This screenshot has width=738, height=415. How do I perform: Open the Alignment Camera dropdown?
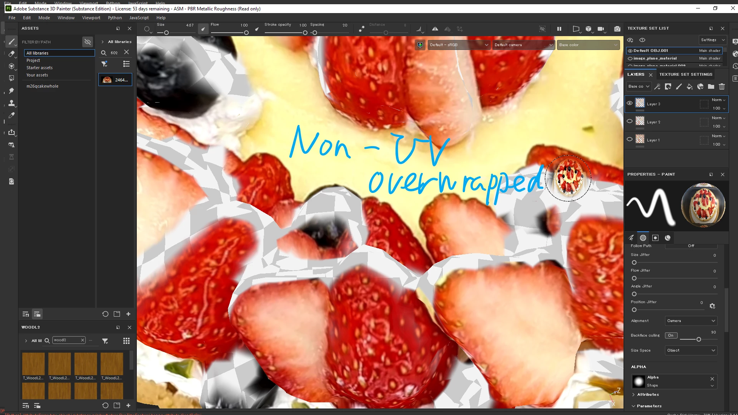tap(691, 321)
